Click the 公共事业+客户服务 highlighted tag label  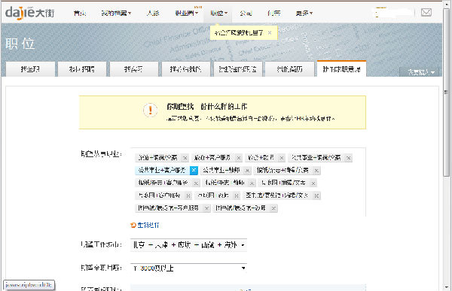[162, 170]
